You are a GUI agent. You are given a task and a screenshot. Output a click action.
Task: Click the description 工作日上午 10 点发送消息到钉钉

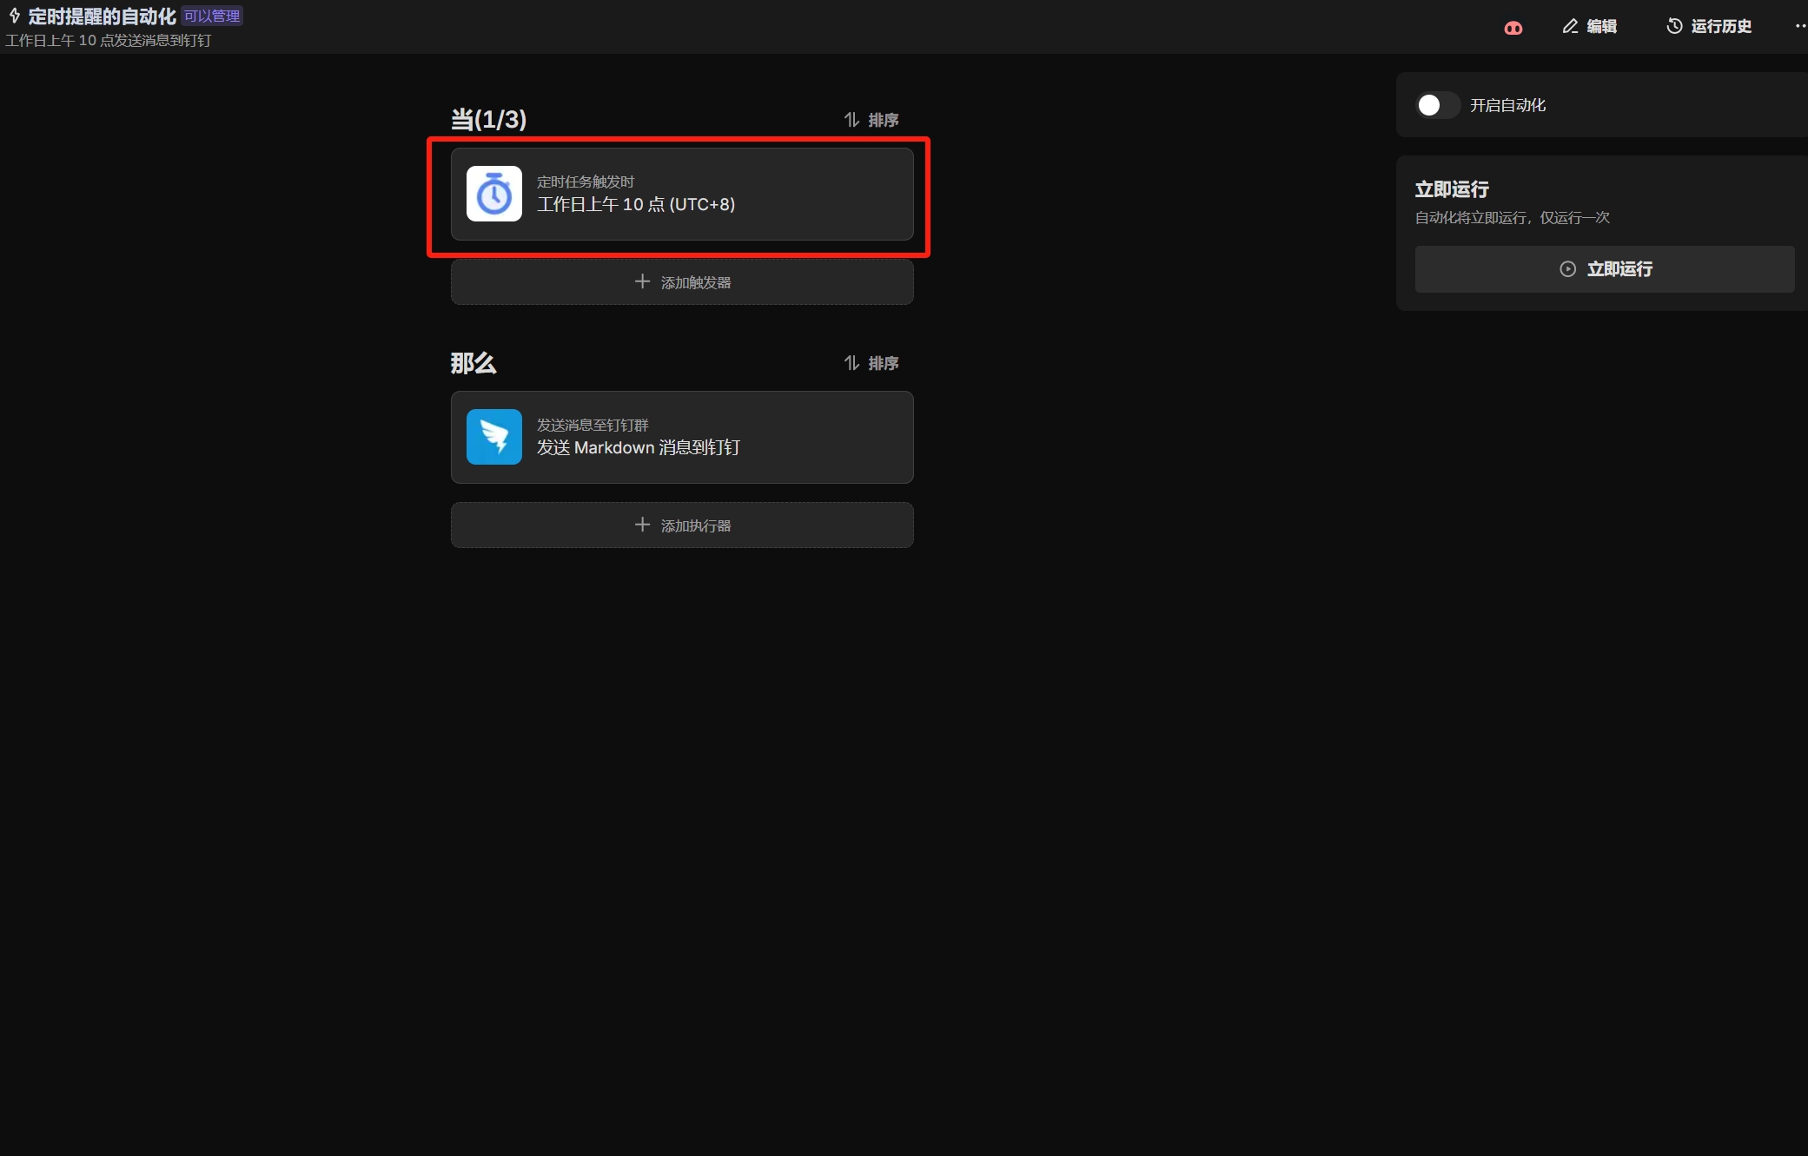[109, 40]
